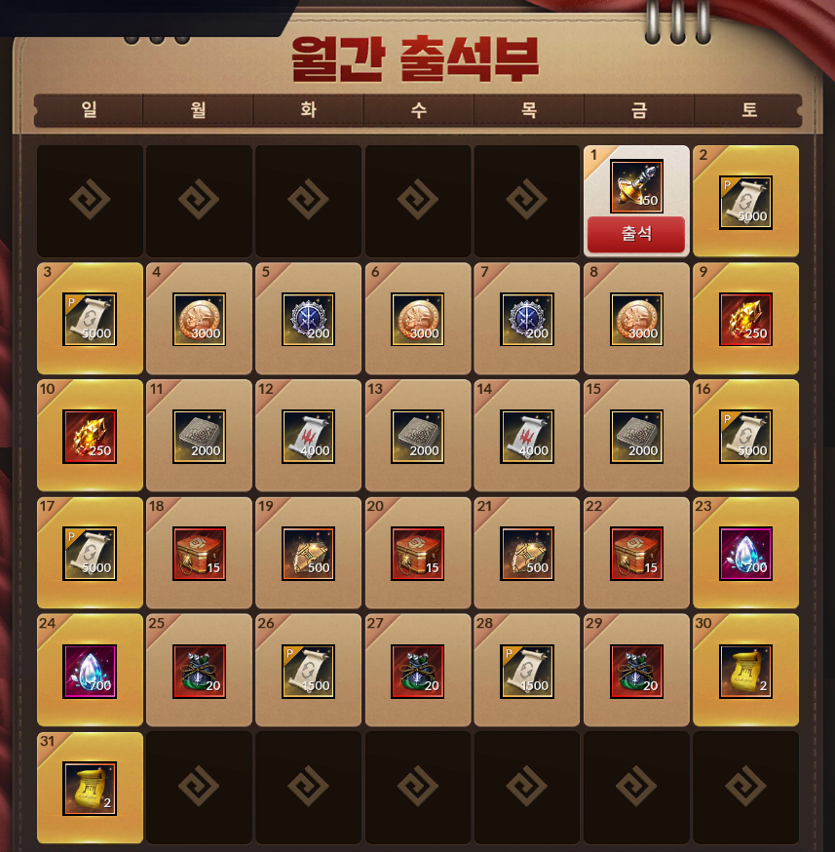Screen dimensions: 835x852
Task: Select day 31 golden scroll reward
Action: (x=90, y=788)
